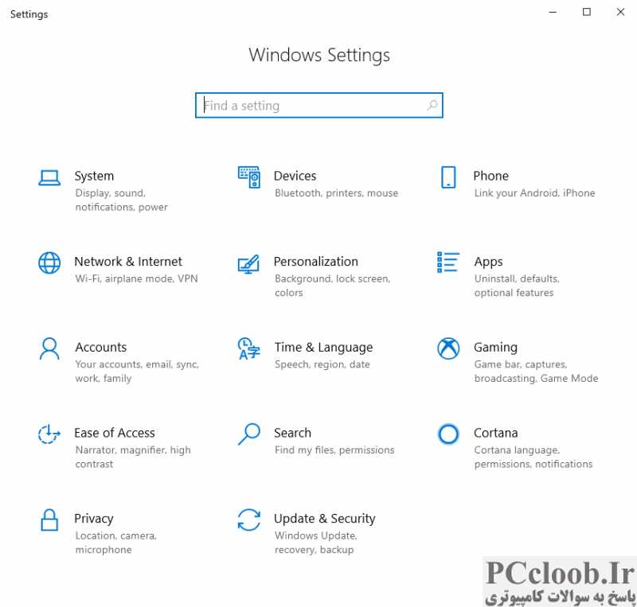Open the Search category title

(x=292, y=433)
